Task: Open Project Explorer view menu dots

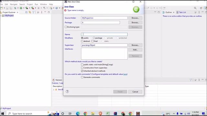Action: click(42, 12)
